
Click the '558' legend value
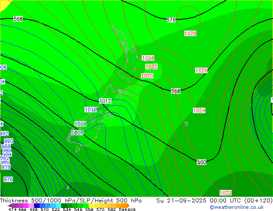pos(89,209)
